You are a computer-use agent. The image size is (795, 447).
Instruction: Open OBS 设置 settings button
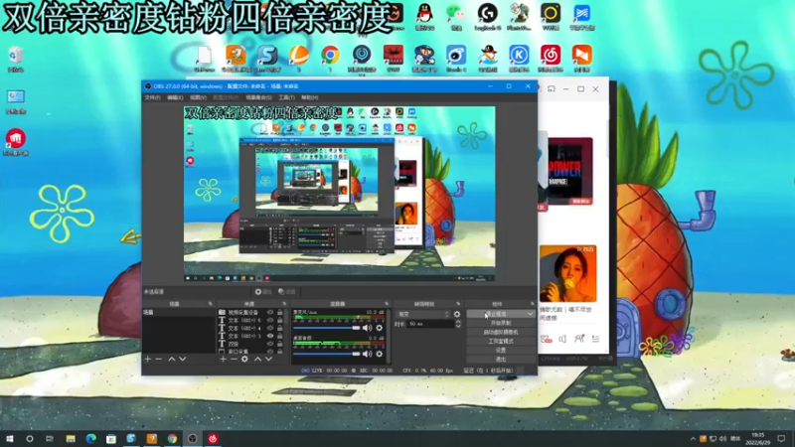point(501,351)
